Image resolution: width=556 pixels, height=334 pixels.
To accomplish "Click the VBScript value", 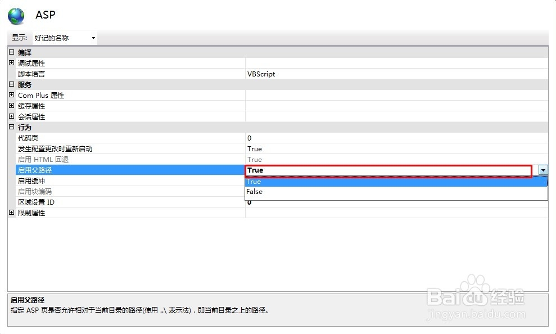I will 261,74.
